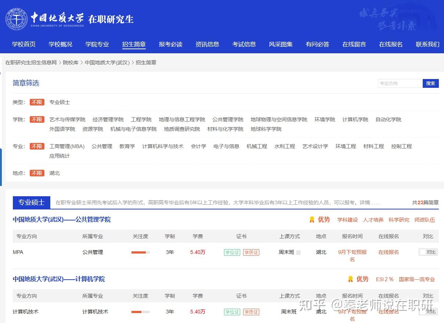444x323 pixels.
Task: Filter major by 会计学
Action: point(199,146)
